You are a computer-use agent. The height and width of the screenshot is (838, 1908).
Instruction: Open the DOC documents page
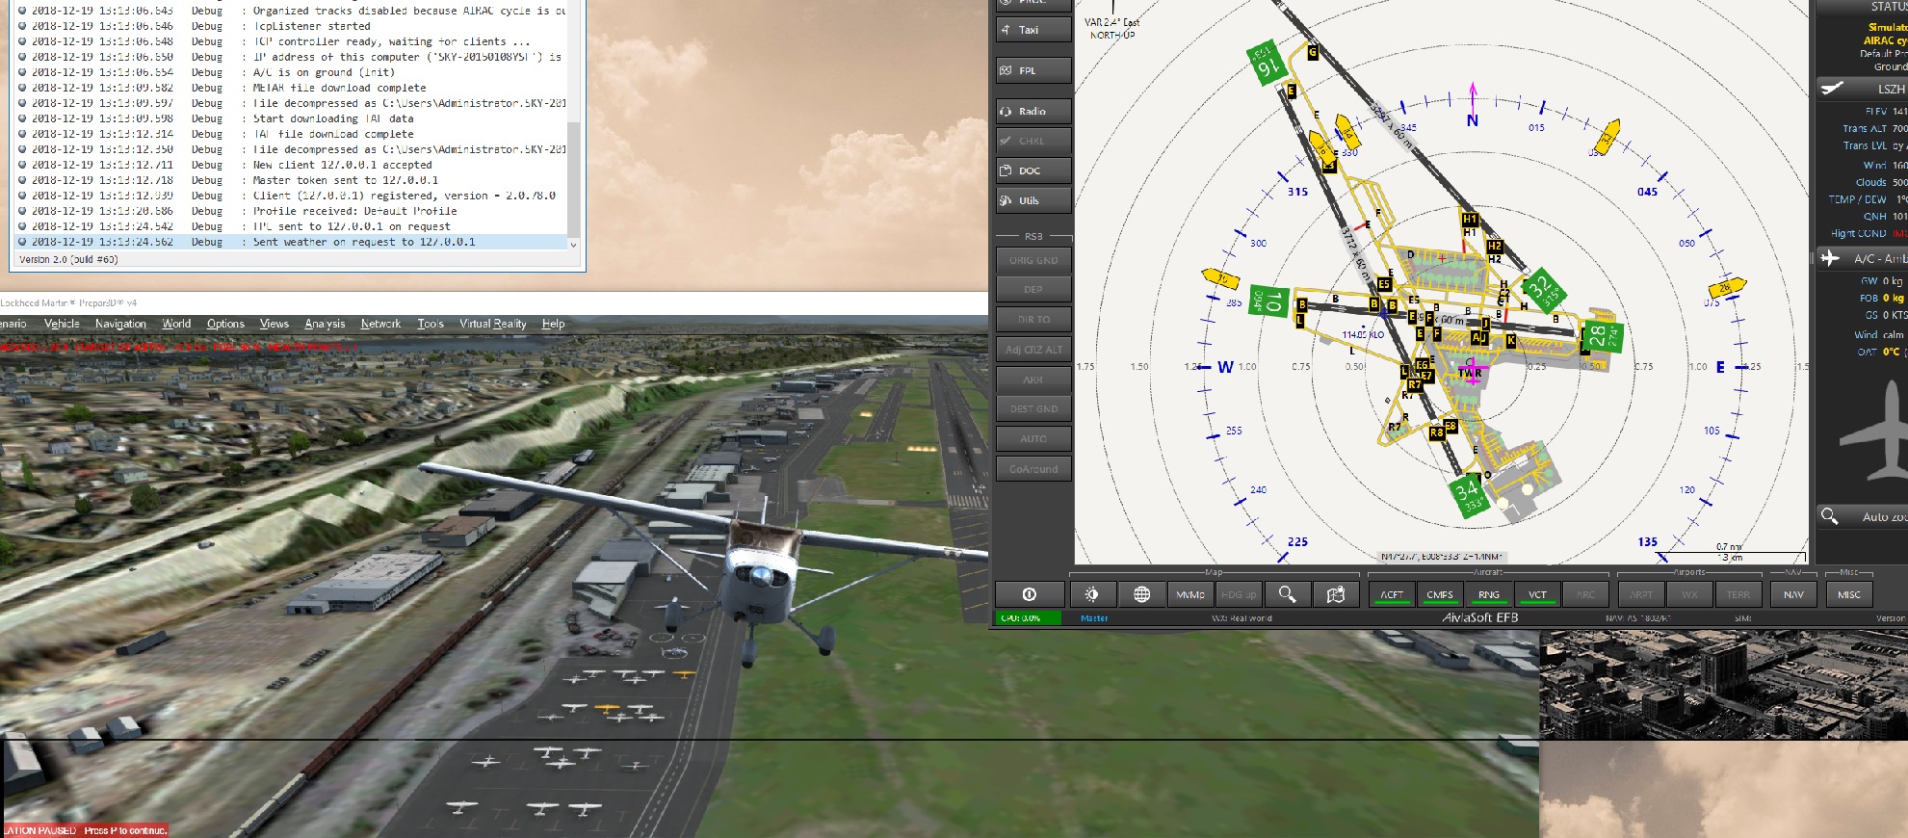tap(1033, 170)
